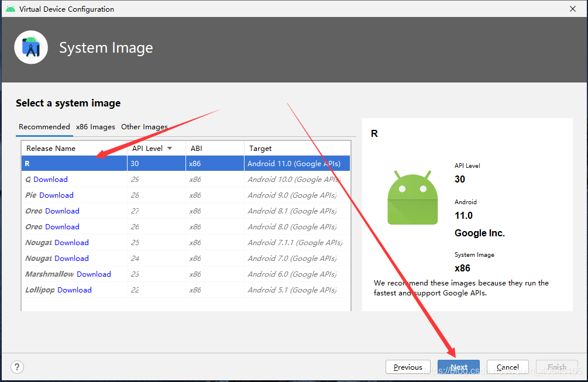Download the Marshmallow system image
This screenshot has height=382, width=588.
pos(94,274)
